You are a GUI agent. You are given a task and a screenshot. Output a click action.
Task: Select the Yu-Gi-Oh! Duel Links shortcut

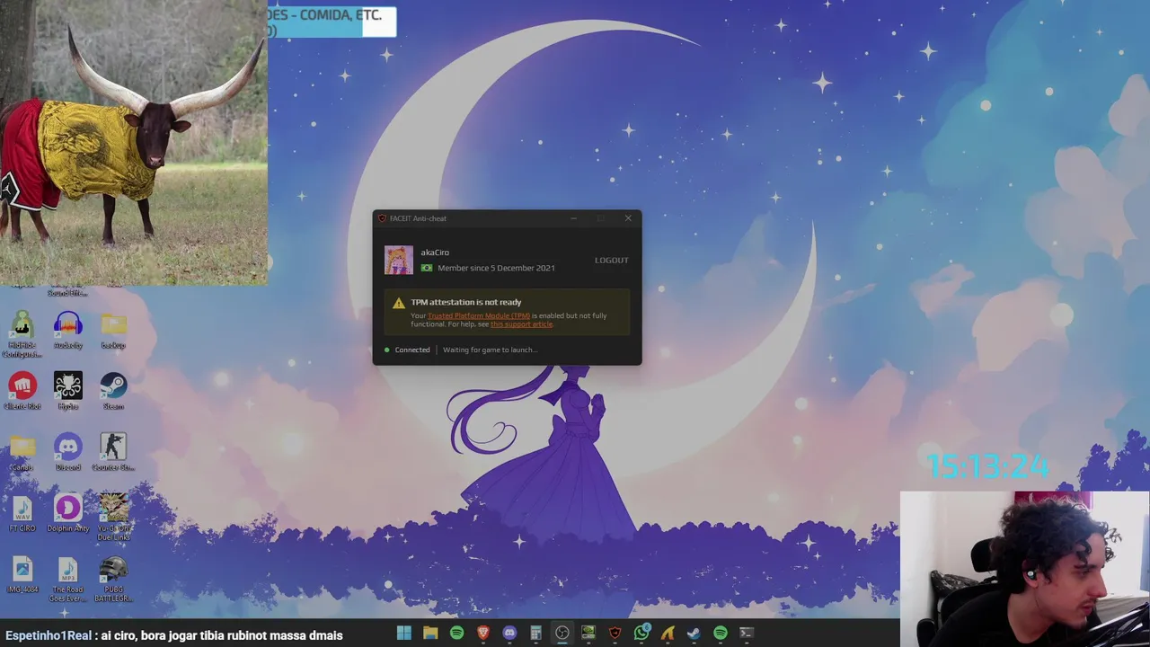point(113,517)
